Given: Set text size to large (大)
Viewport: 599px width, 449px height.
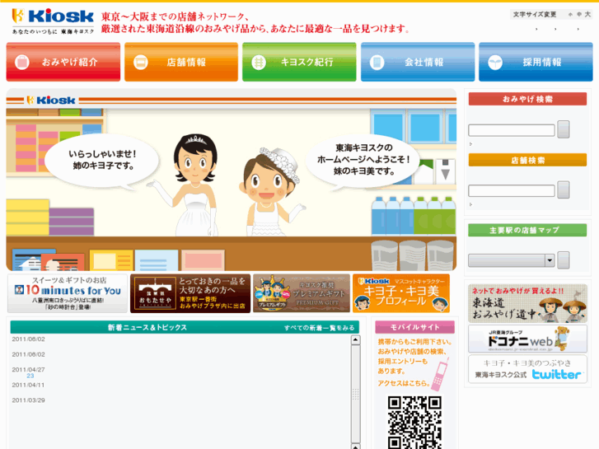Looking at the screenshot, I should click(x=587, y=14).
